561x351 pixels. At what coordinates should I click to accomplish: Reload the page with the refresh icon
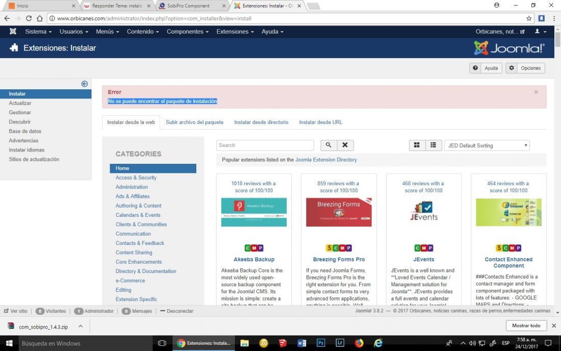pyautogui.click(x=29, y=18)
